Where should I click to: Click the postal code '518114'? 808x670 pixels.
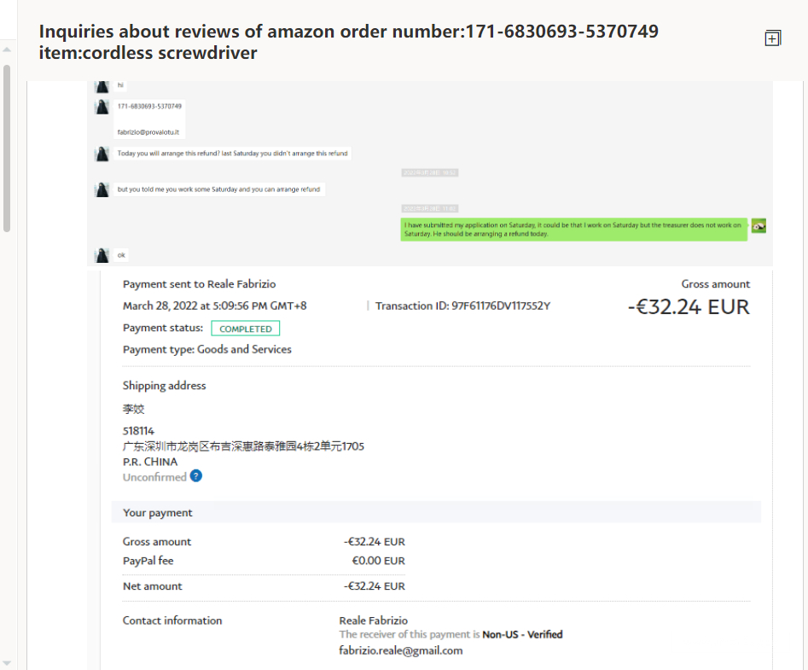138,431
